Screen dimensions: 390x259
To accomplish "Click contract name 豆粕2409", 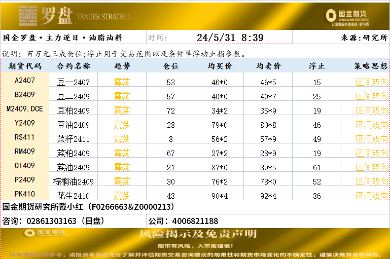I will pos(74,110).
